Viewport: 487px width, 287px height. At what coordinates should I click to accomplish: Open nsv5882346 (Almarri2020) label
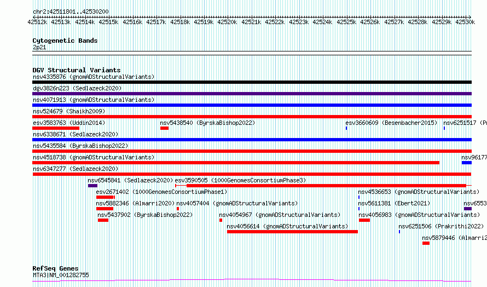coord(135,203)
